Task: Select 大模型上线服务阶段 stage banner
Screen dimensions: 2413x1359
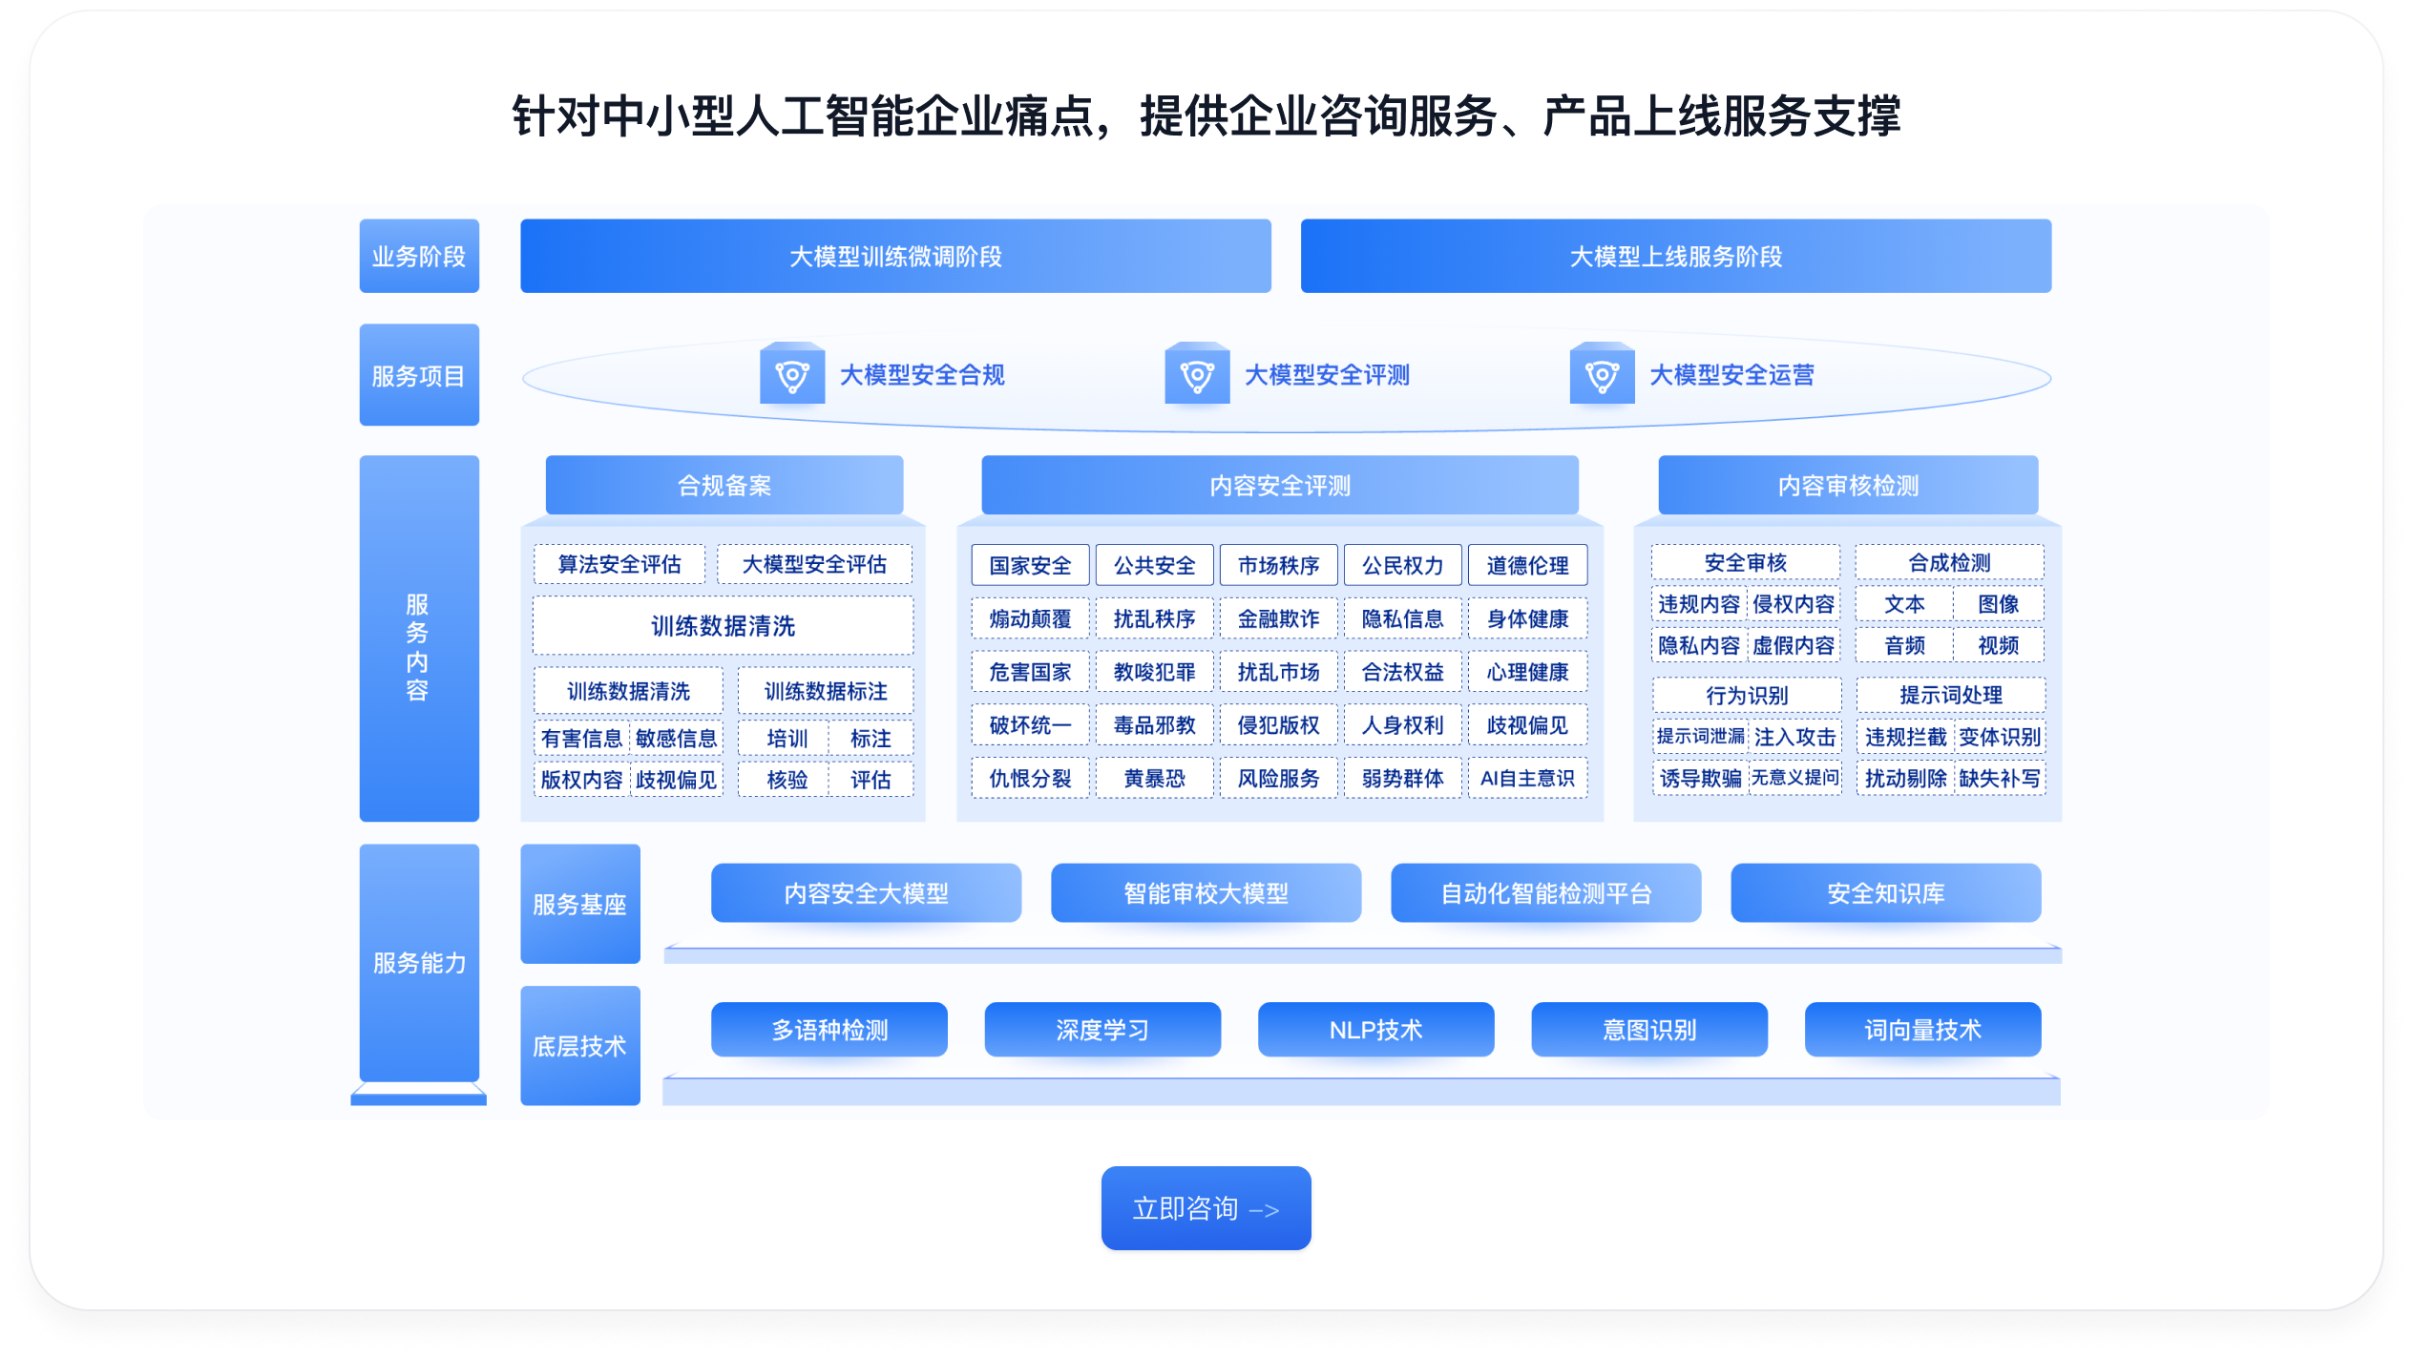Action: click(x=1675, y=256)
